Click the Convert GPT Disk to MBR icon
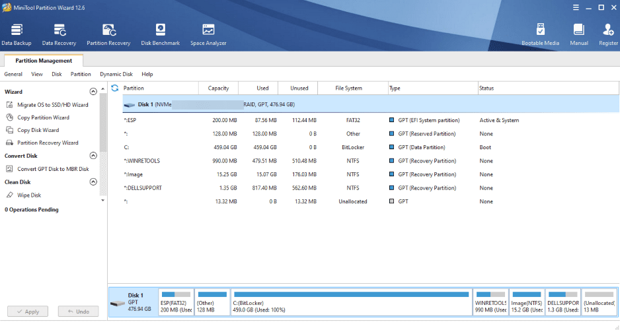620x330 pixels. (x=9, y=168)
